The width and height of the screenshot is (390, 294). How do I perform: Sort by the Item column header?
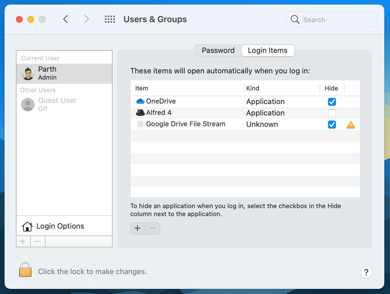click(x=187, y=88)
